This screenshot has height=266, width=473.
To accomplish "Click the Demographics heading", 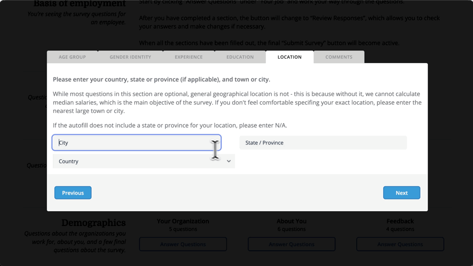I will [93, 223].
